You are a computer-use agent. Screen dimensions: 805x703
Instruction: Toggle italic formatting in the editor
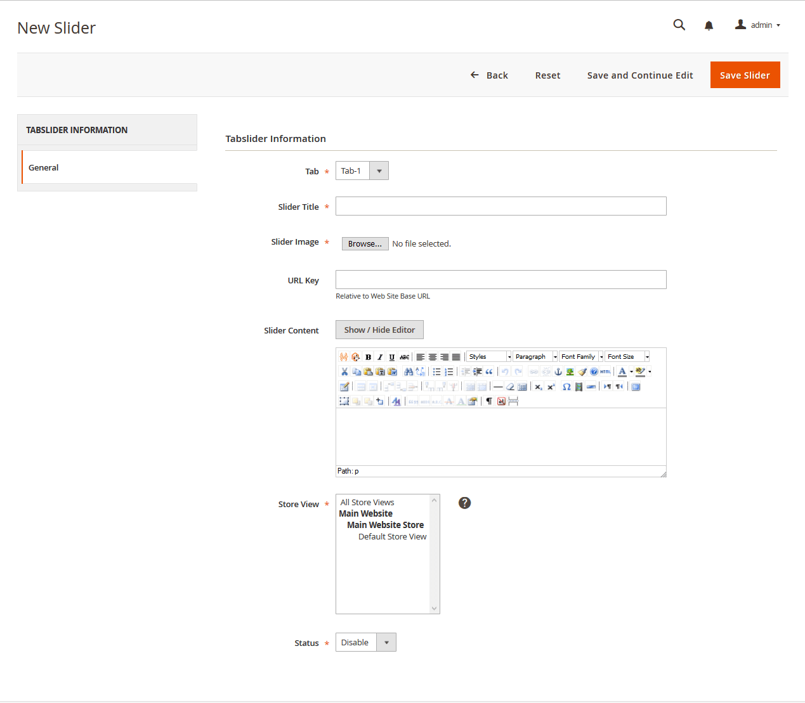coord(380,357)
